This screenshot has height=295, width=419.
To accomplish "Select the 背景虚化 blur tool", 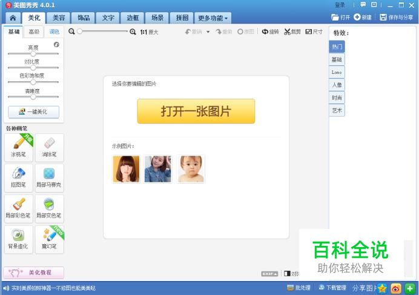I will coord(18,240).
